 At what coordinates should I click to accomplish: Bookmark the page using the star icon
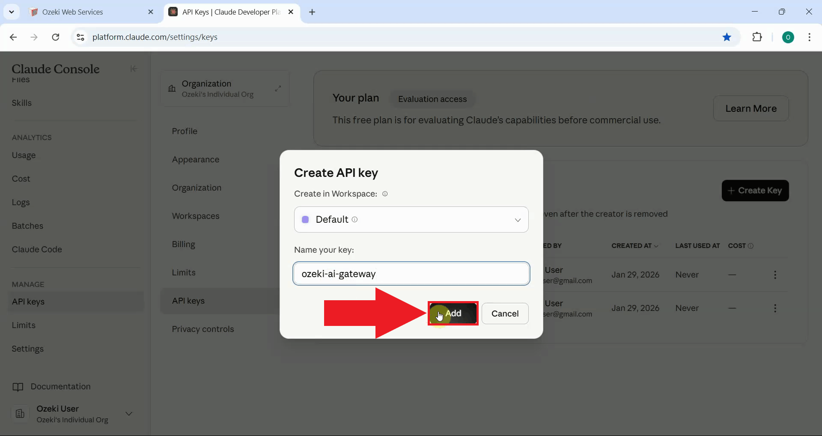tap(727, 37)
